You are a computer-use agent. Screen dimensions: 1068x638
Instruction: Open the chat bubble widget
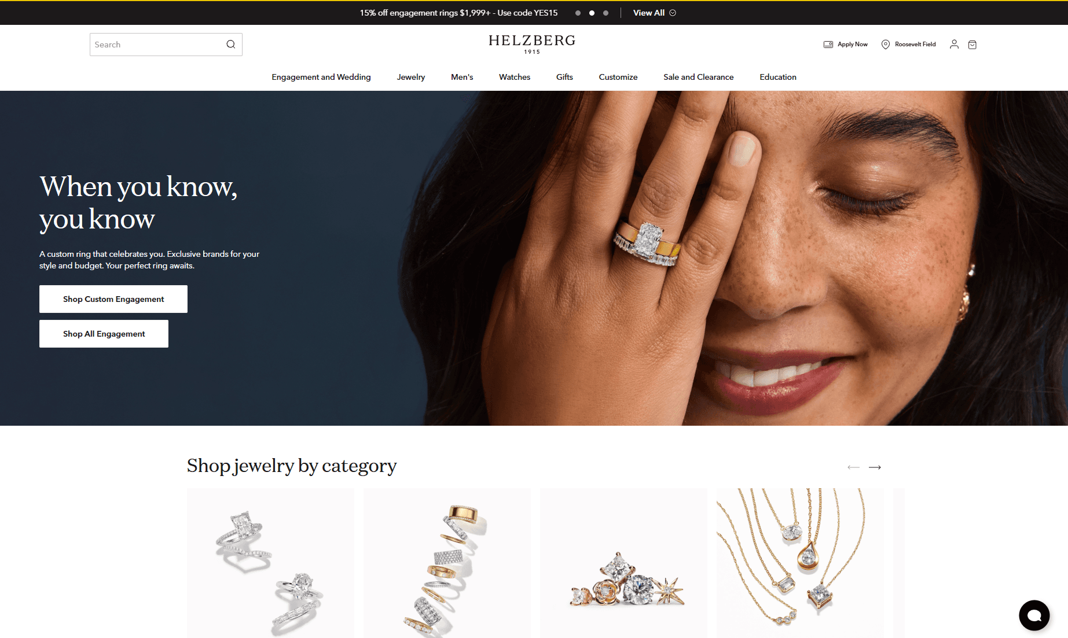pos(1034,615)
